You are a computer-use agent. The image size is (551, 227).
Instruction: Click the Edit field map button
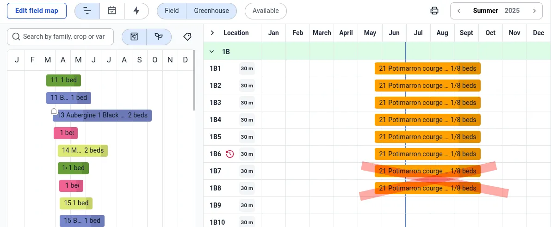click(x=37, y=11)
